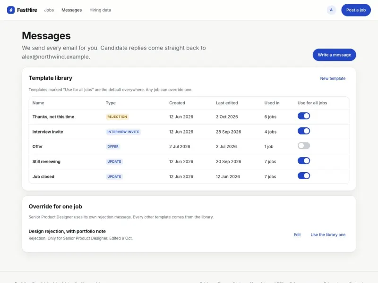Screen dimensions: 378x283
Task: Click the 20 Sep 2026 last edited date
Action: click(229, 161)
